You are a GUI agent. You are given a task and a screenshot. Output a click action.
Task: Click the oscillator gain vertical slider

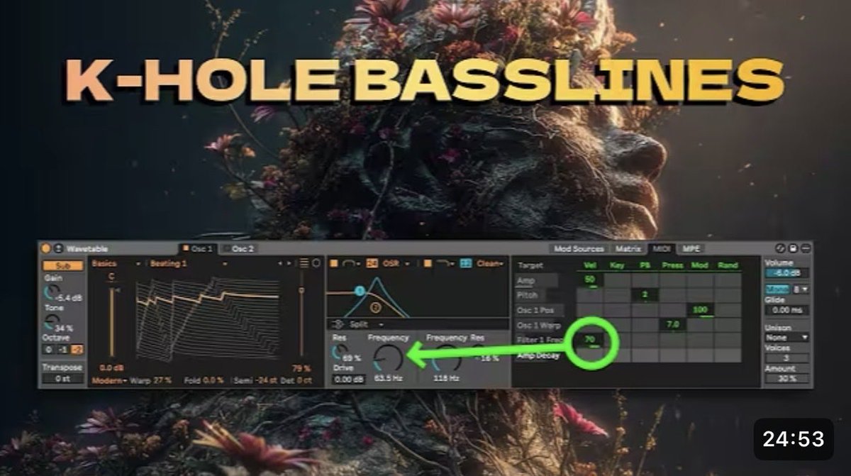coord(112,323)
